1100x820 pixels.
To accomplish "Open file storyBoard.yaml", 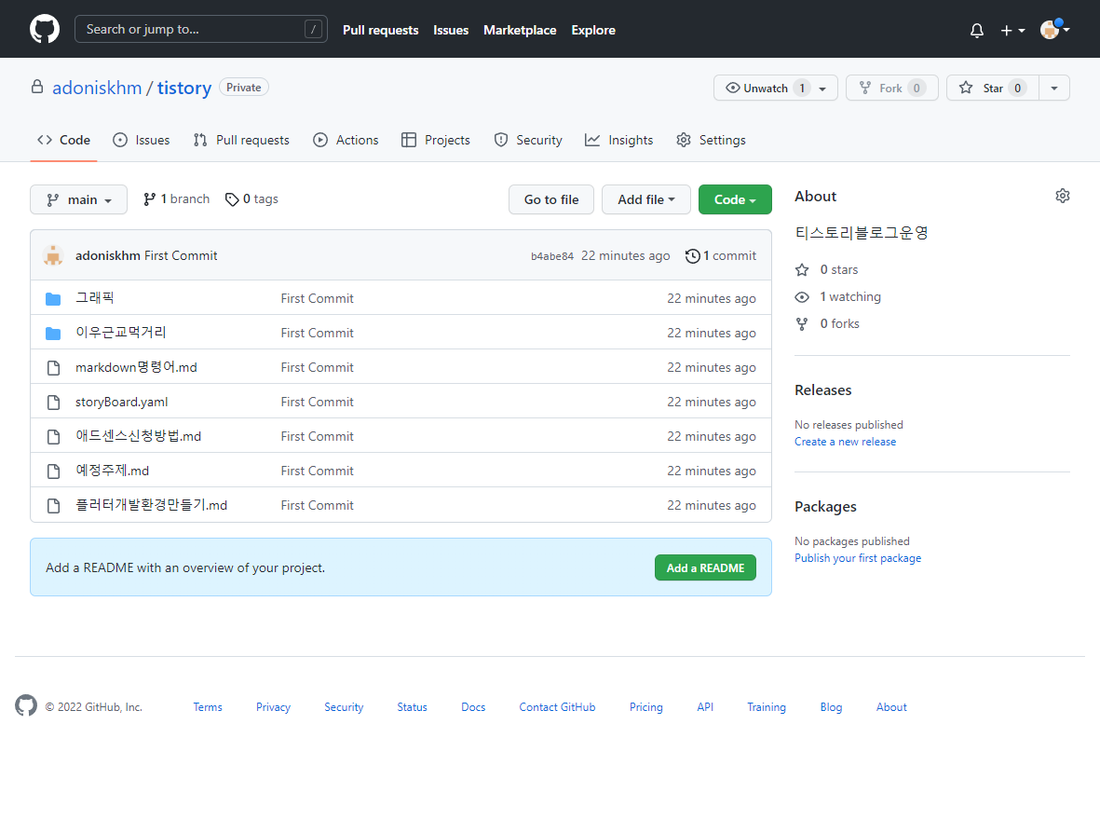I will coord(121,402).
